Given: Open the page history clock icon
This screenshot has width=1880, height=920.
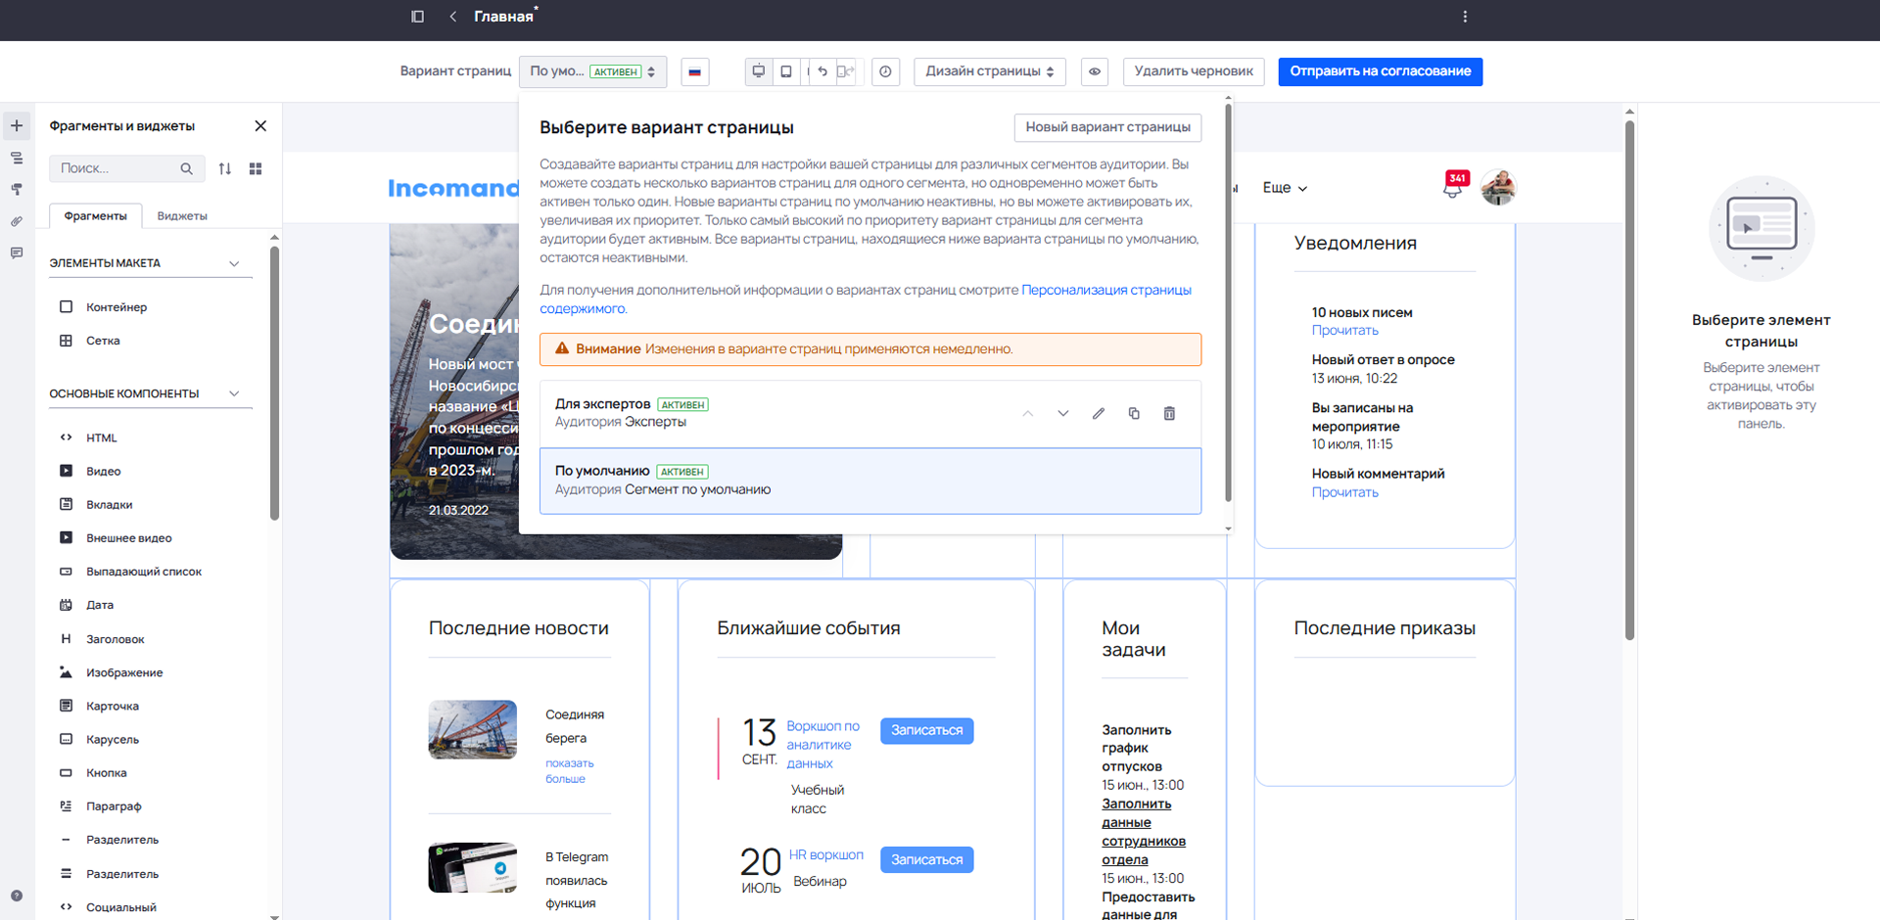Looking at the screenshot, I should (x=885, y=71).
